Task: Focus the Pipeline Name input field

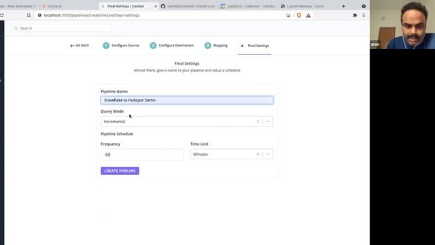Action: click(187, 100)
